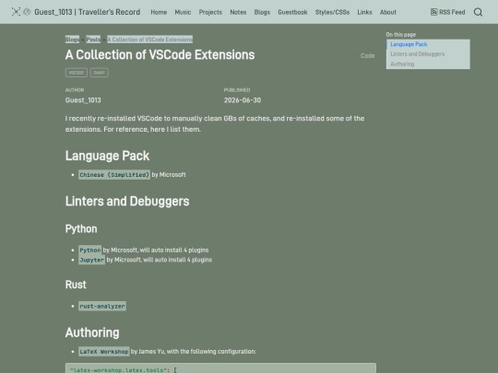Jump to Linters and Debuggers in outline
This screenshot has width=498, height=373.
[x=418, y=54]
